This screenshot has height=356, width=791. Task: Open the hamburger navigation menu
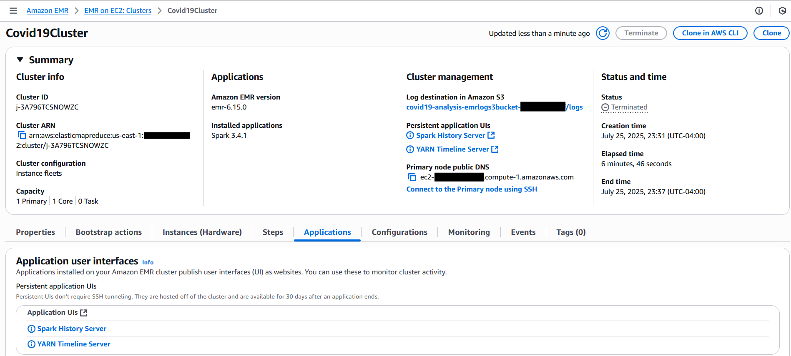point(13,11)
